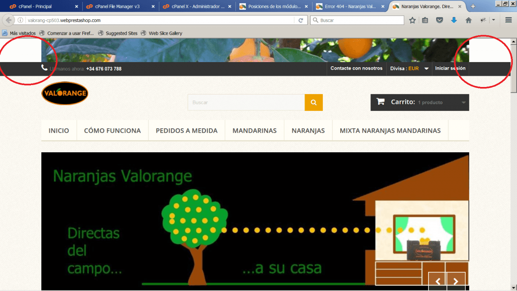Screen dimensions: 517x291
Task: Focus the browser Buscar search field
Action: coord(357,20)
